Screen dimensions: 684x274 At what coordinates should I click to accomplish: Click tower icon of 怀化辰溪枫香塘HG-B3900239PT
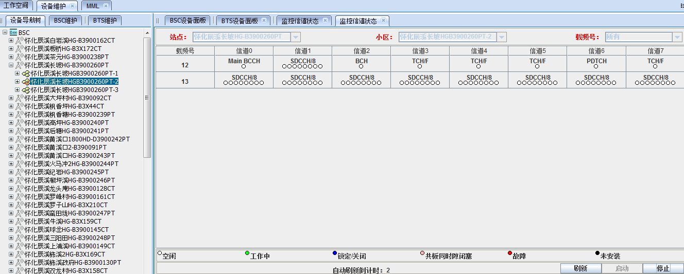20,115
